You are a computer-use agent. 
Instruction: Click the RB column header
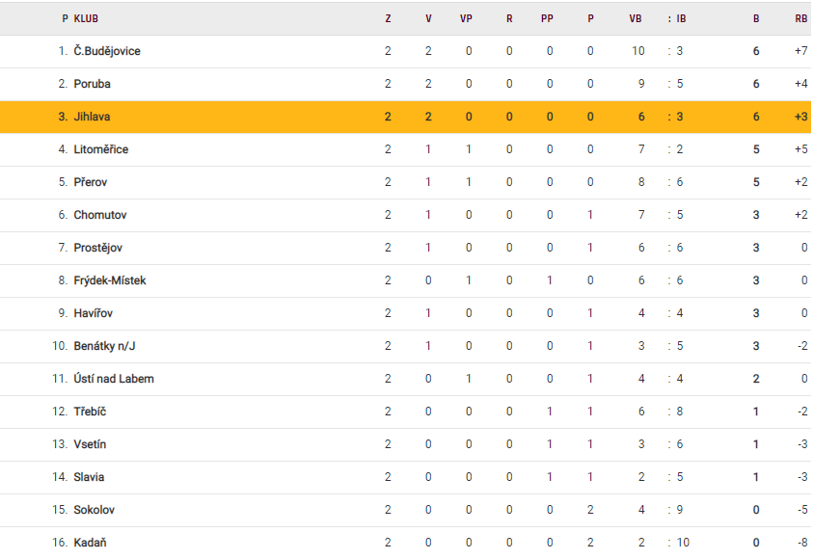800,18
